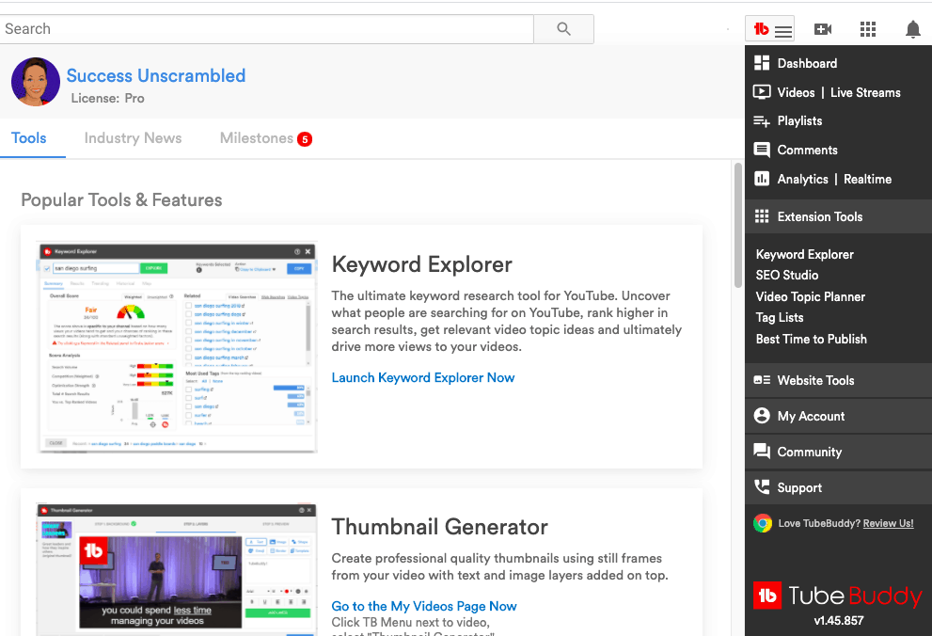Click the red Milestones count badge
Image resolution: width=932 pixels, height=636 pixels.
(305, 139)
